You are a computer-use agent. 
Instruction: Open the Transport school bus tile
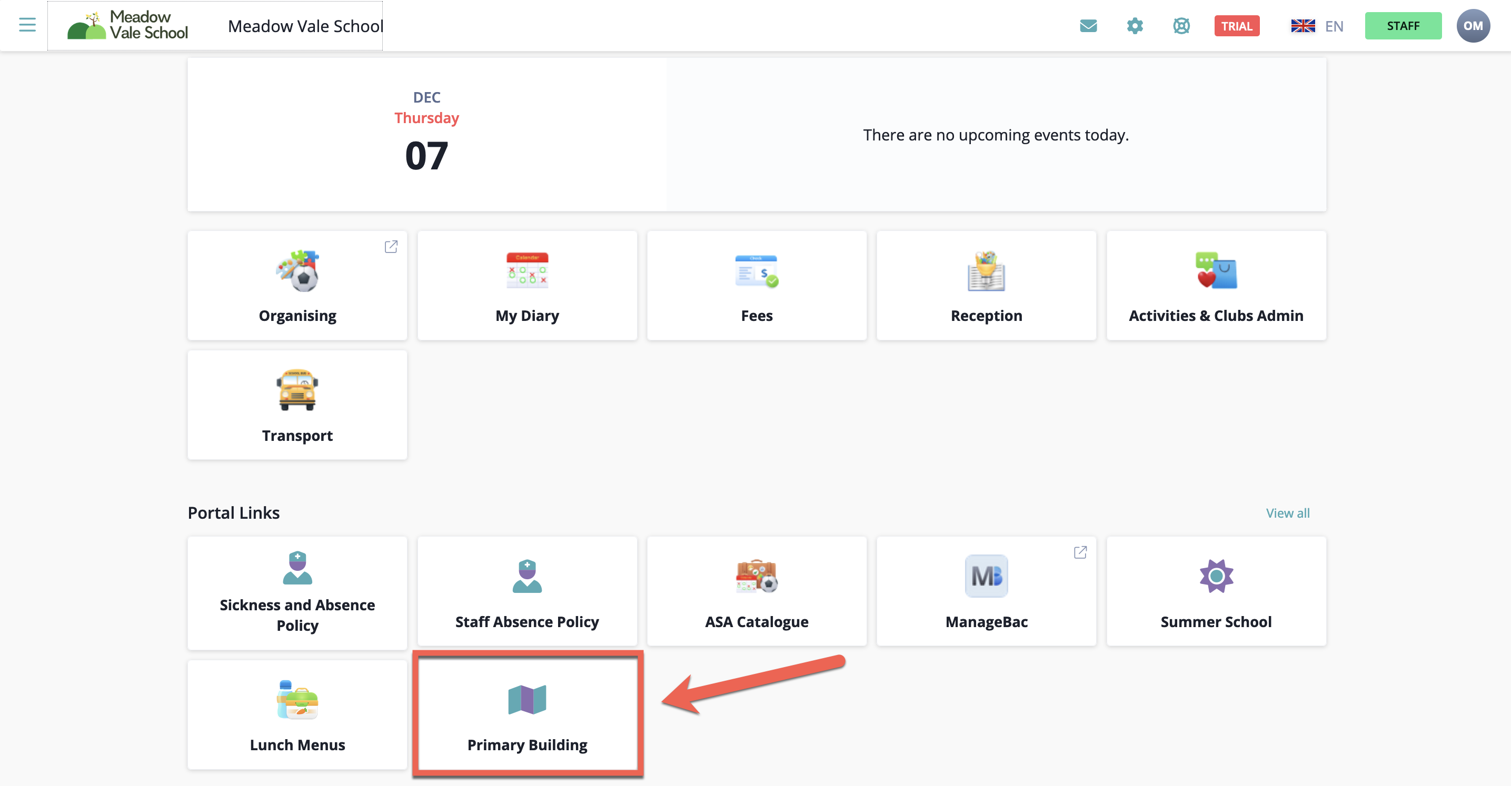pos(297,405)
